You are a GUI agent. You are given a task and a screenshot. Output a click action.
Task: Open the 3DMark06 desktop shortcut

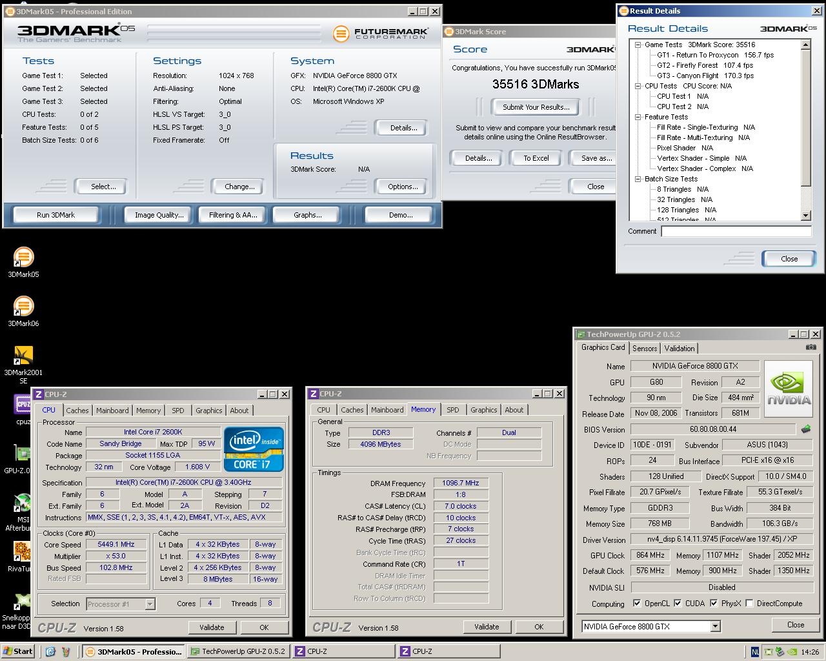click(x=23, y=307)
